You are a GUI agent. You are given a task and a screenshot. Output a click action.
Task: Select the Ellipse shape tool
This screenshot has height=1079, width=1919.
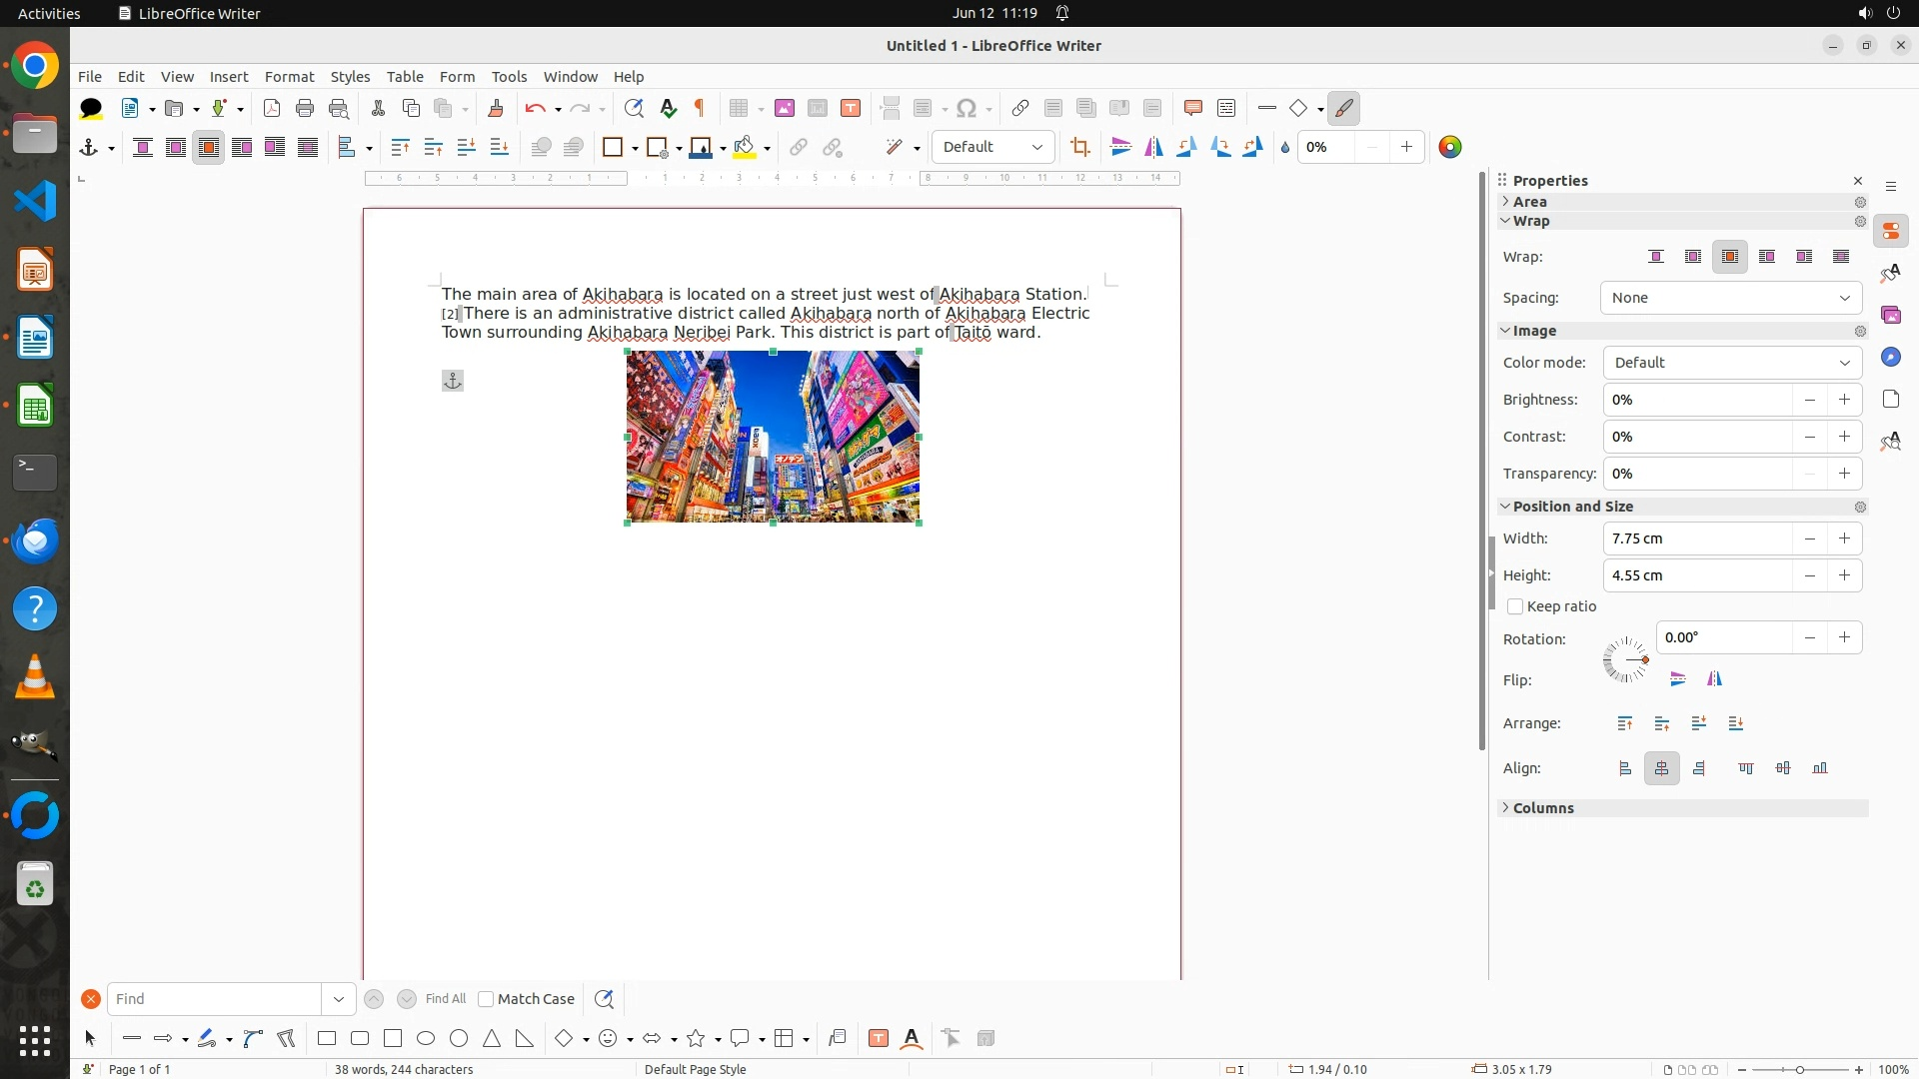coord(426,1039)
